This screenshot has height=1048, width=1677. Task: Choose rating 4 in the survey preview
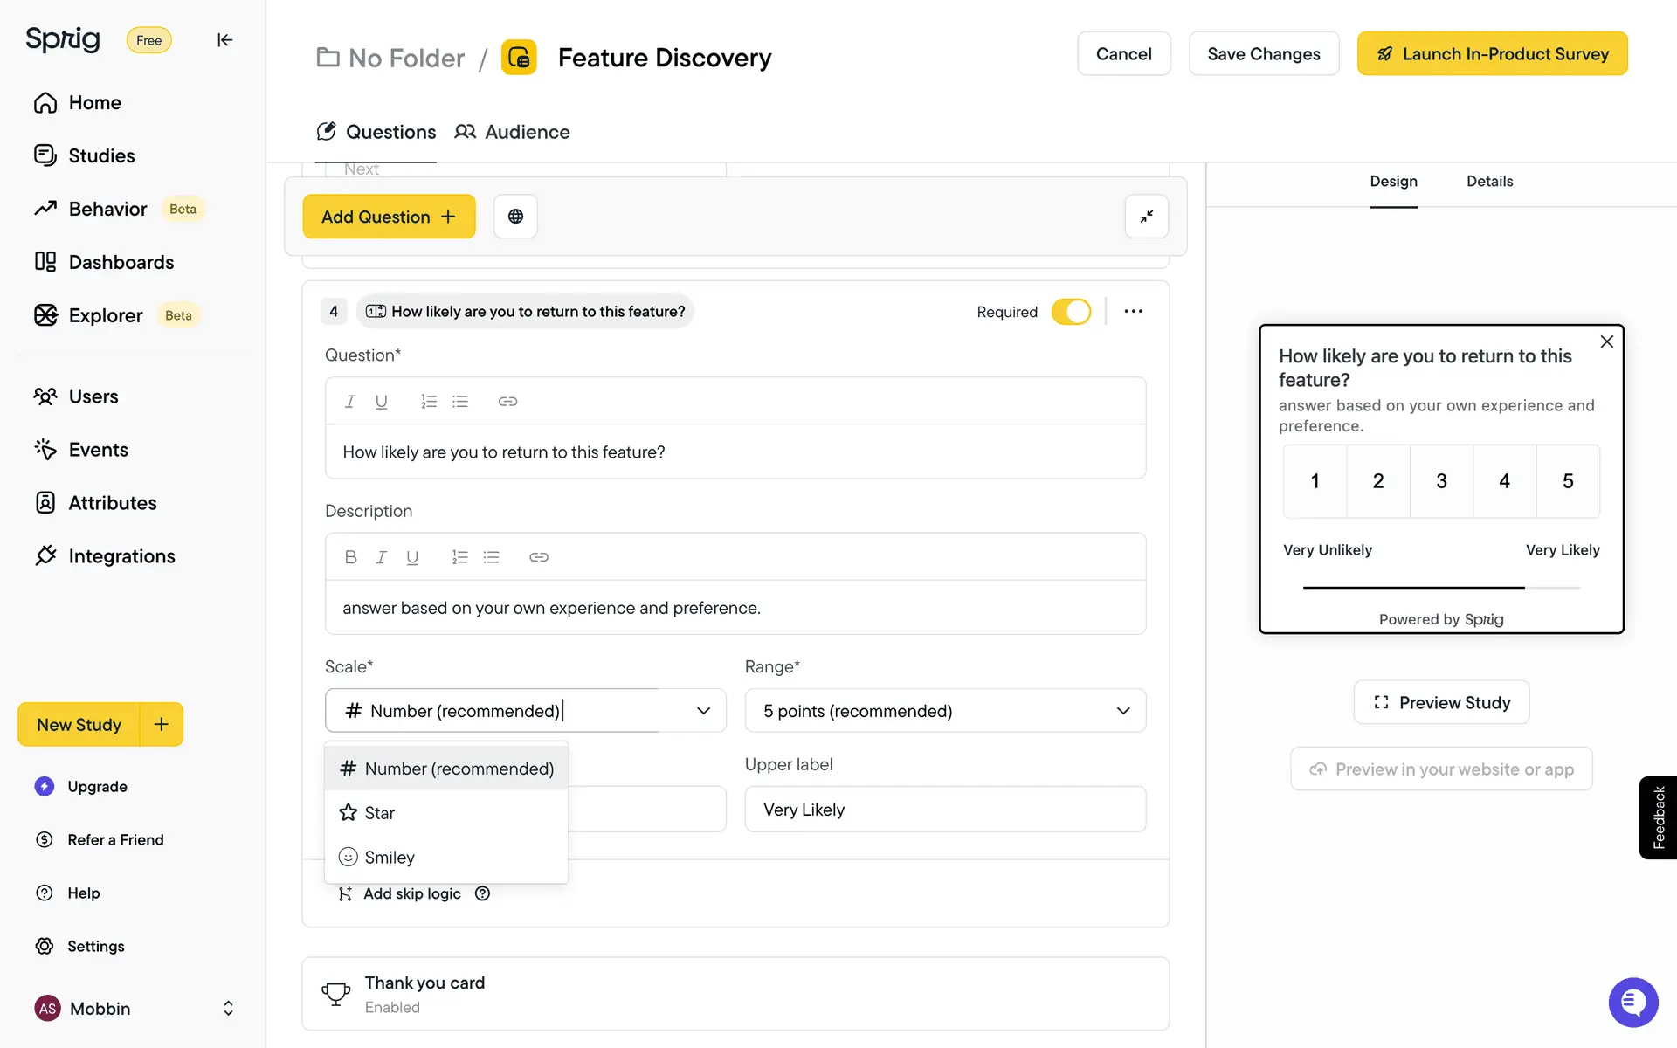point(1504,481)
